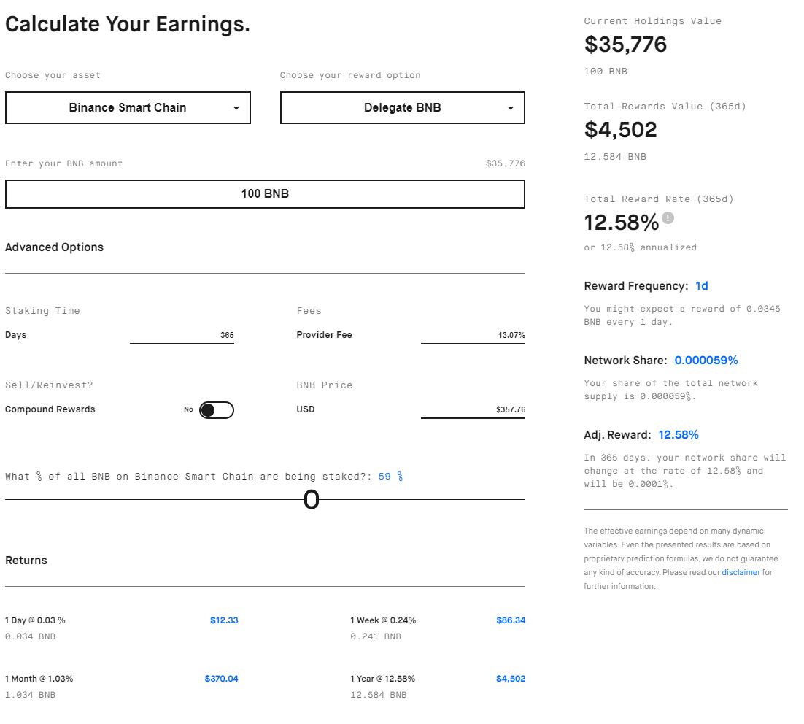The width and height of the screenshot is (804, 724).
Task: Click the Reward Frequency 1d value
Action: 701,286
